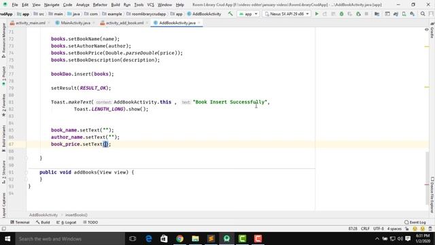
Task: Click the tool windows quick access corner icon
Action: pos(3,229)
